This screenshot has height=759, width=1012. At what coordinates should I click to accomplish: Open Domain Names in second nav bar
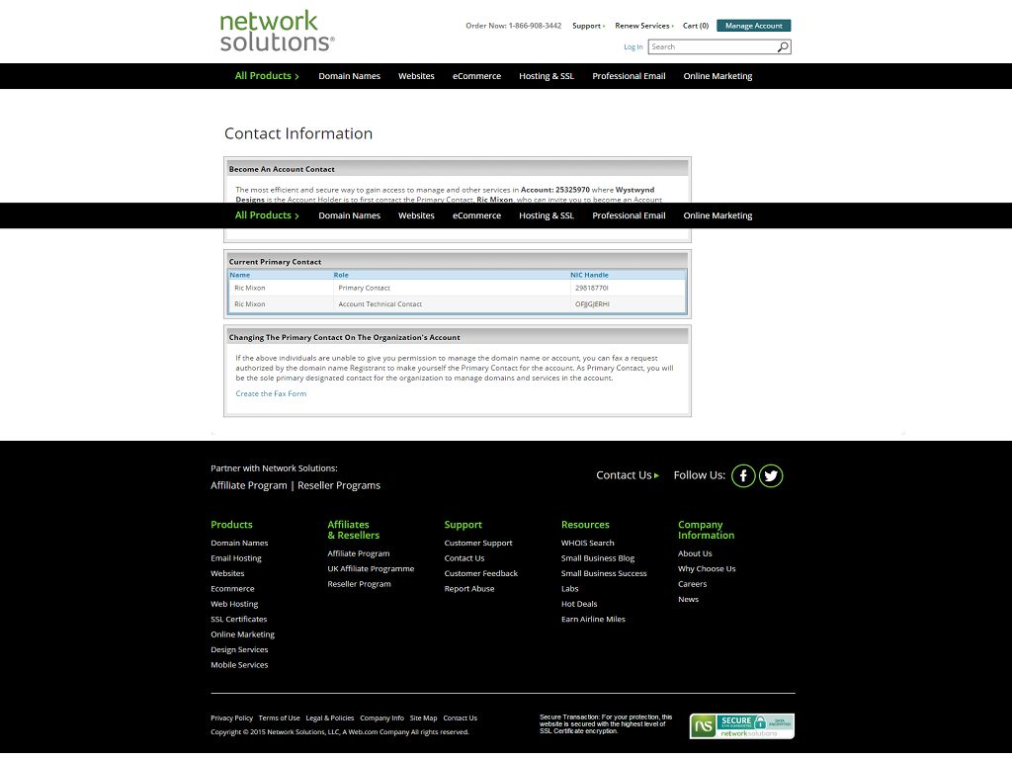click(x=349, y=215)
